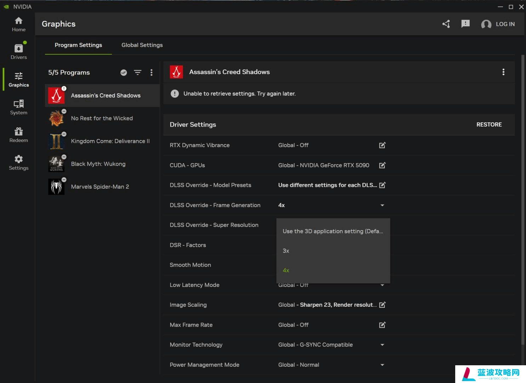Click the warning icon beside error message

pyautogui.click(x=175, y=94)
